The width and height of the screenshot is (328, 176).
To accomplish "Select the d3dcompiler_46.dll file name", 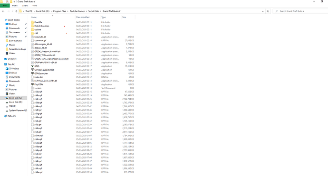I will [43, 44].
